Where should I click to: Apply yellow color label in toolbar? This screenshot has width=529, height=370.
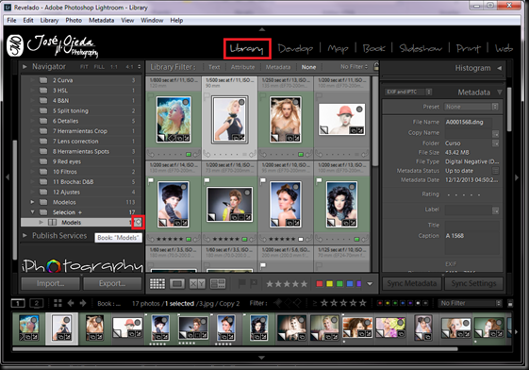click(x=329, y=283)
